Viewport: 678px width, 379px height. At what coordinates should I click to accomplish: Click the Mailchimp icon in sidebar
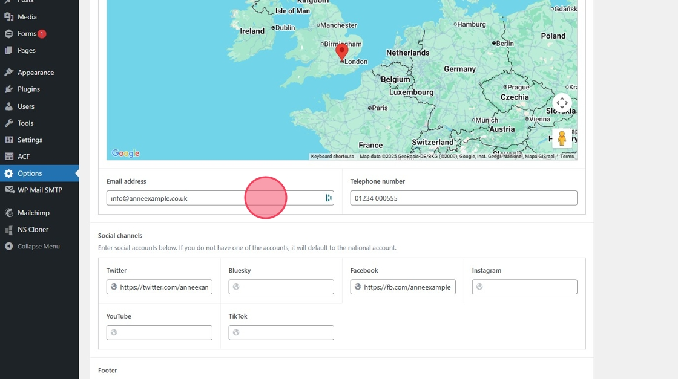point(8,213)
